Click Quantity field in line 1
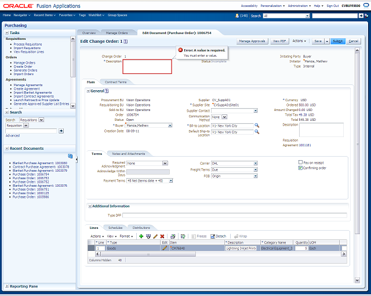 [x=301, y=248]
